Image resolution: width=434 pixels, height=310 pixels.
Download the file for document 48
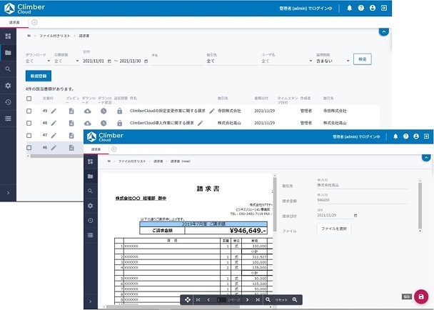[x=88, y=123]
